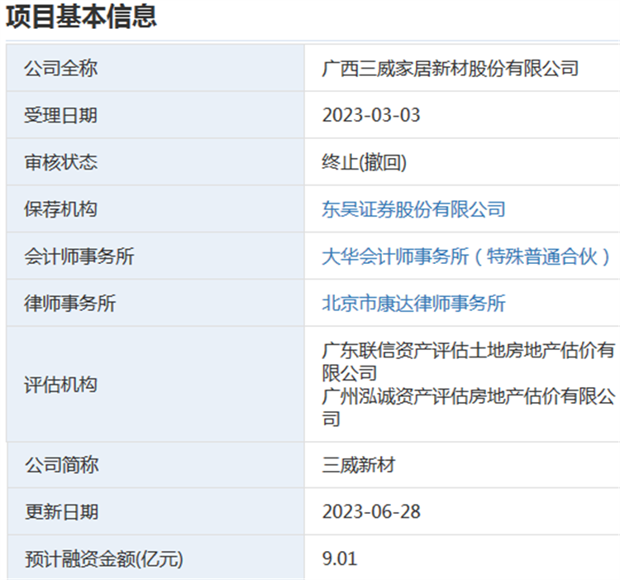The width and height of the screenshot is (620, 580).
Task: Select the 公司全称 label cell
Action: point(155,68)
